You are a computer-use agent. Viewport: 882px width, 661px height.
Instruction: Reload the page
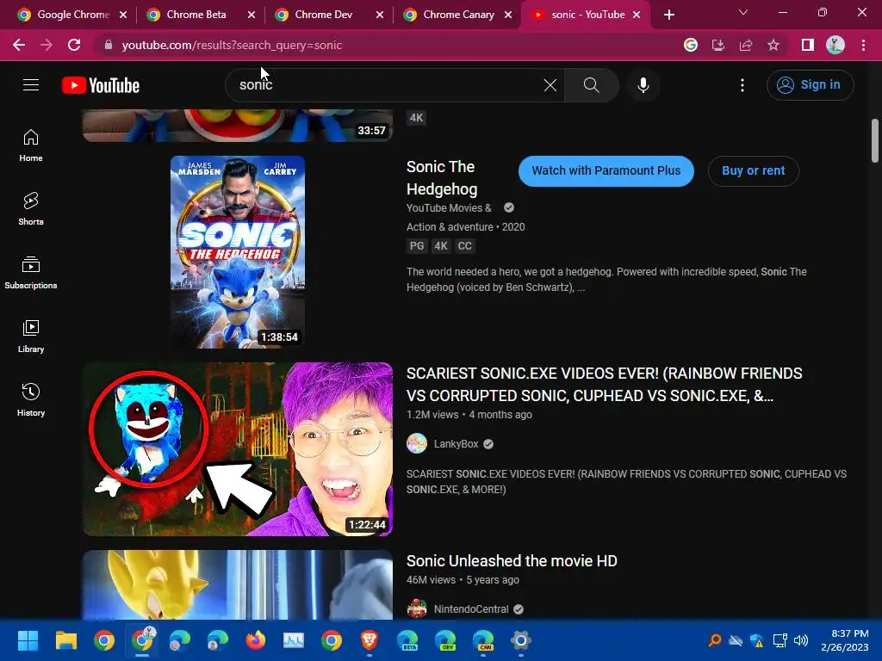point(74,45)
